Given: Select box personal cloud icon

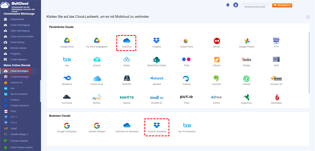Looking at the screenshot, I should 67,59.
